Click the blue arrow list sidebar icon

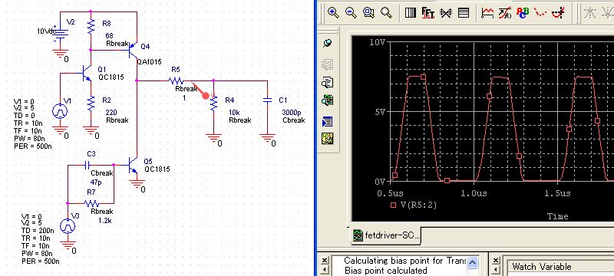[x=328, y=122]
